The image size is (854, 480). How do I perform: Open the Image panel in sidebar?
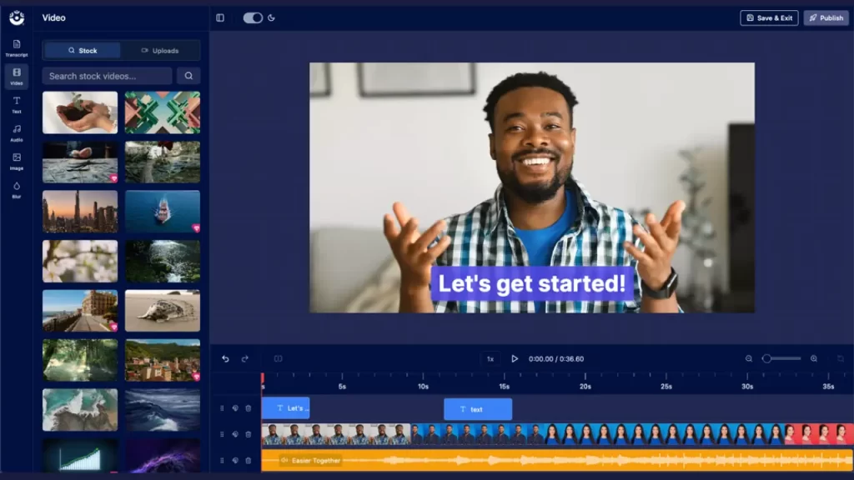tap(17, 161)
